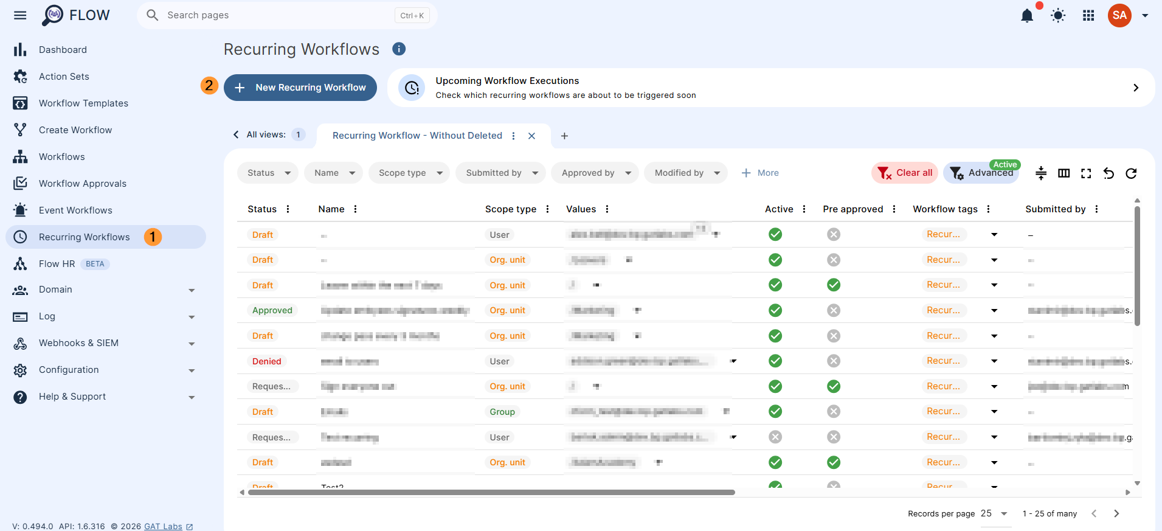Click the info icon beside Recurring Workflows title

[x=399, y=49]
